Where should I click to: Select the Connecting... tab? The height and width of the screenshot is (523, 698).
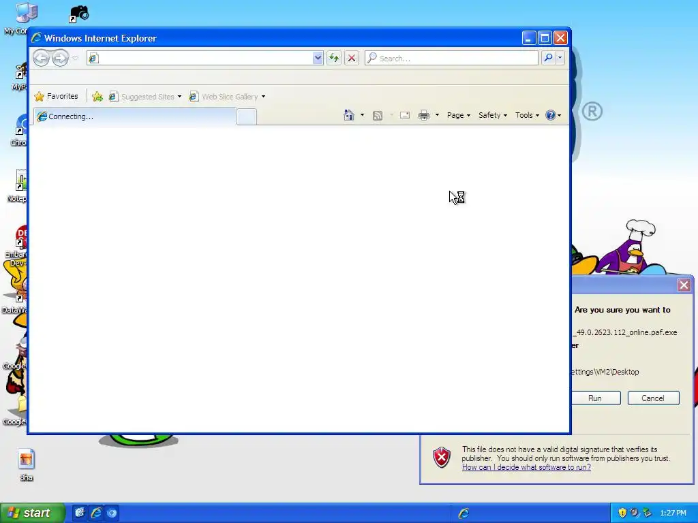click(x=135, y=116)
